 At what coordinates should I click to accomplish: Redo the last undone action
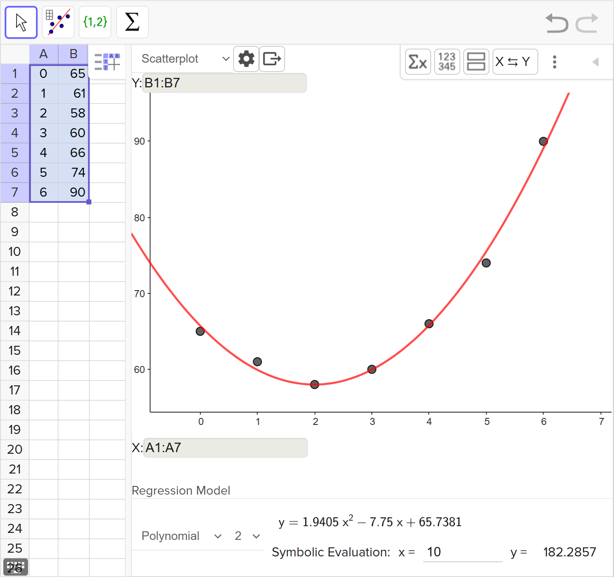[587, 23]
